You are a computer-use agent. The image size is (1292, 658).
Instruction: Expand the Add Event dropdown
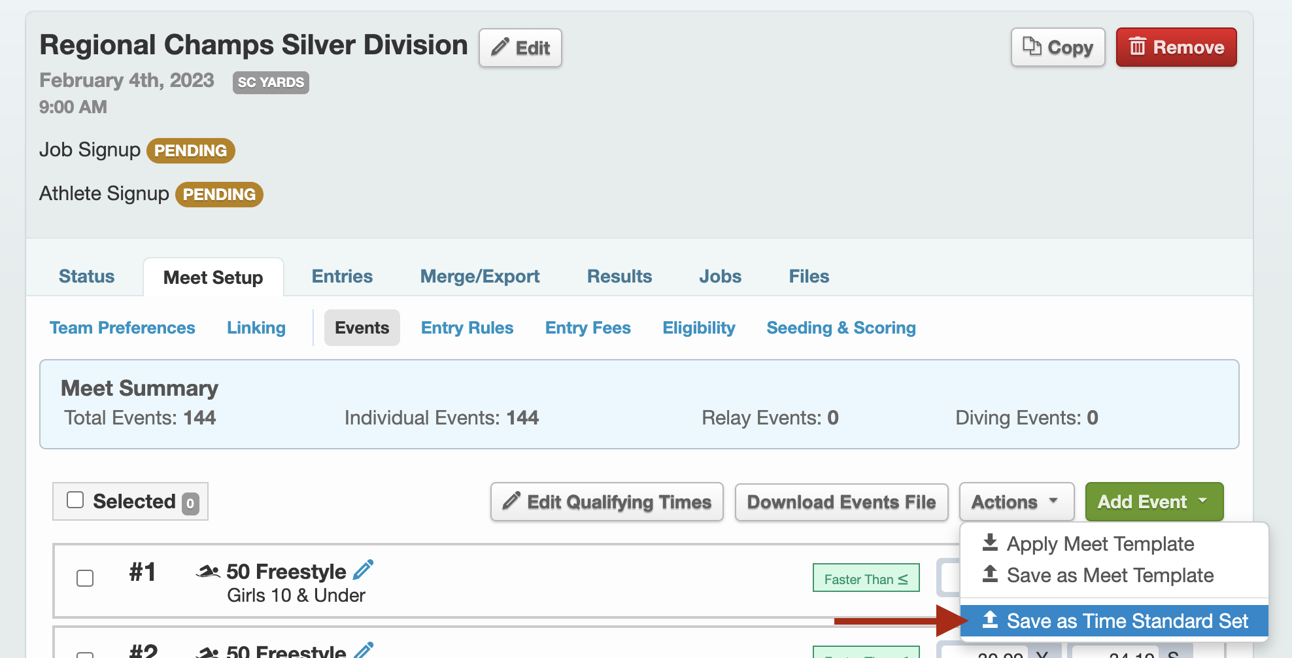pos(1154,502)
